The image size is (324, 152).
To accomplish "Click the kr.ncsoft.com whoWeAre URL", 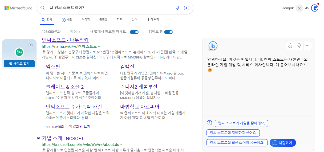I will (x=80, y=145).
